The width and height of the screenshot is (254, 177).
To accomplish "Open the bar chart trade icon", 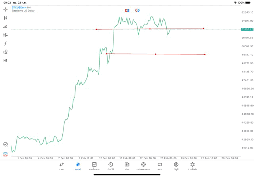I will (x=6, y=27).
